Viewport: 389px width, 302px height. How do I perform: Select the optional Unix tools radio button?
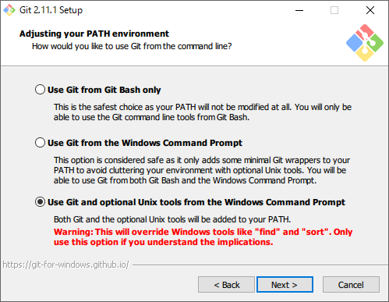click(40, 202)
